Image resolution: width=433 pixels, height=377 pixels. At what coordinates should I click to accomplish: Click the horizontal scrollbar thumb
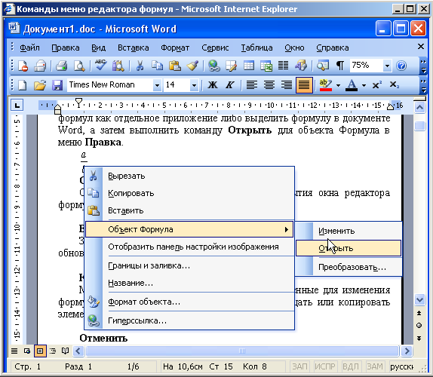tap(242, 351)
